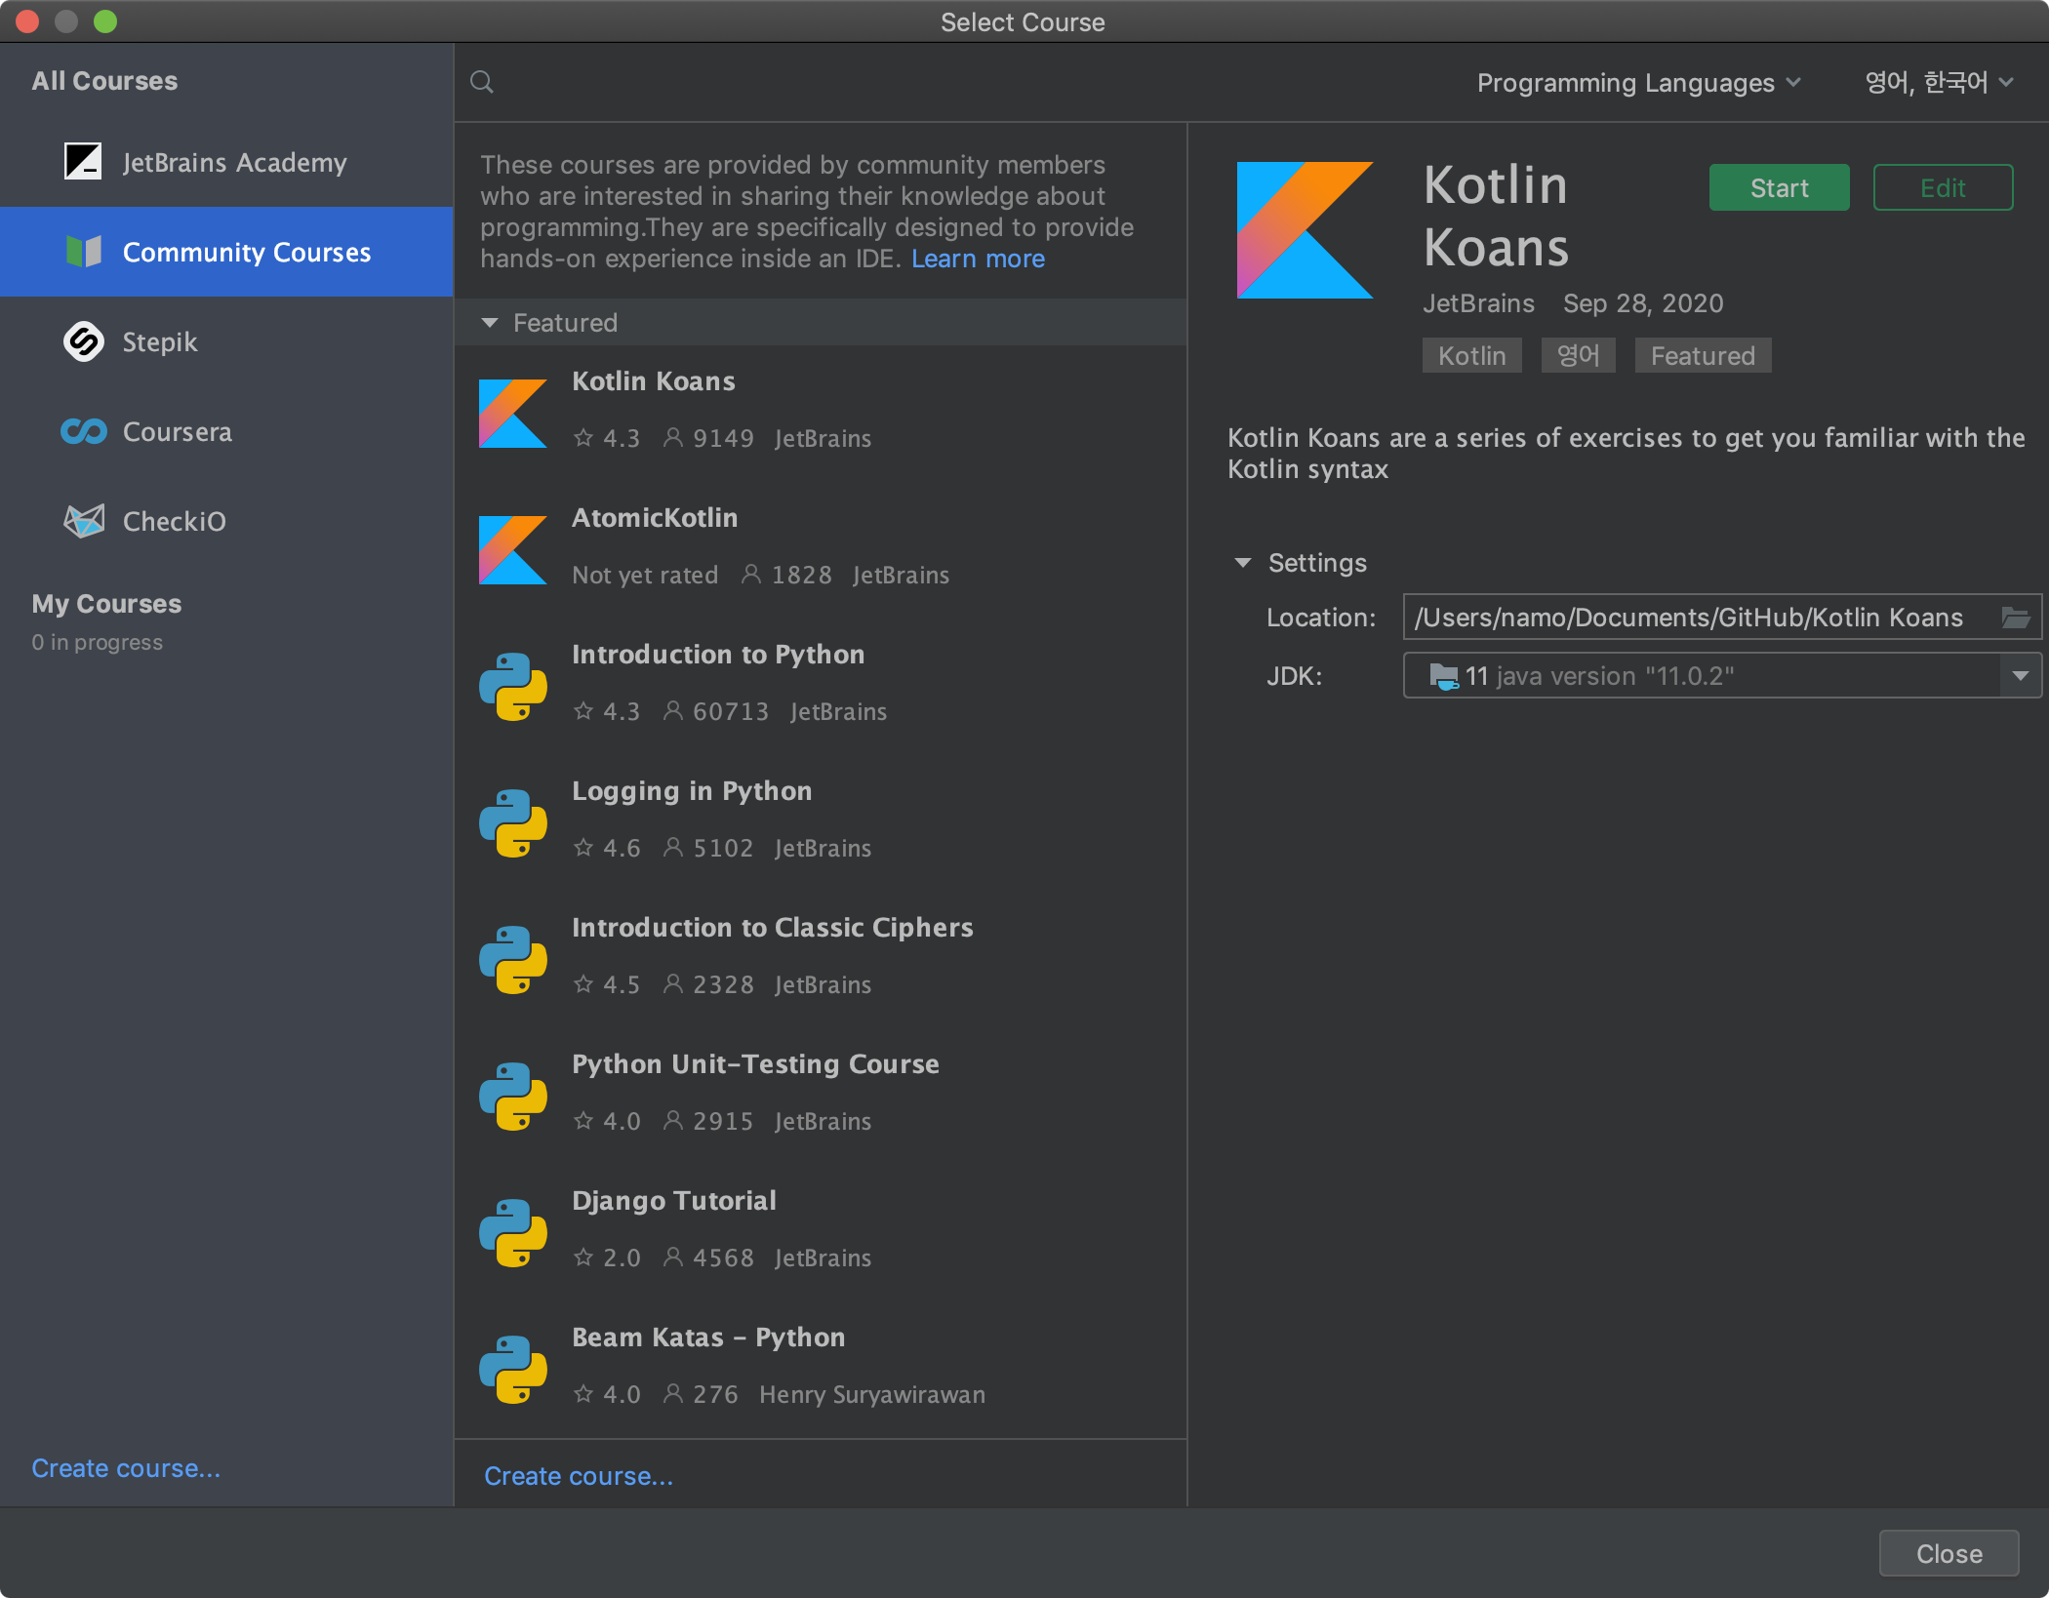
Task: Click the JetBrains Academy logo icon
Action: pyautogui.click(x=83, y=162)
